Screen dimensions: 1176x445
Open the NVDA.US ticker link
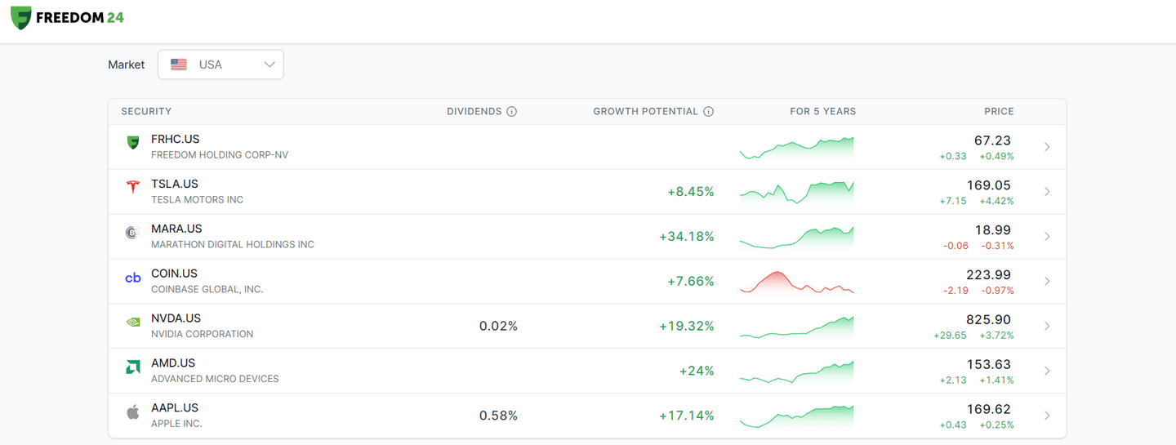click(176, 318)
